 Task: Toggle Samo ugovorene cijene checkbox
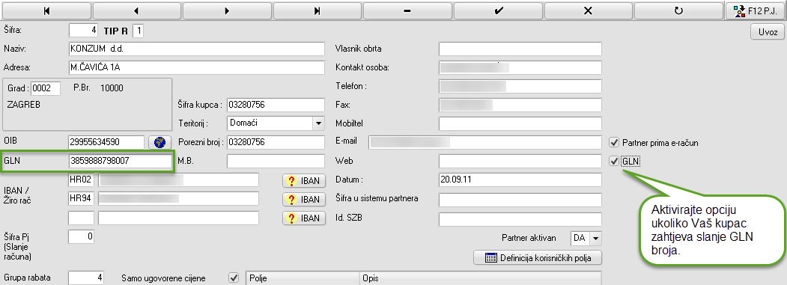click(x=233, y=278)
